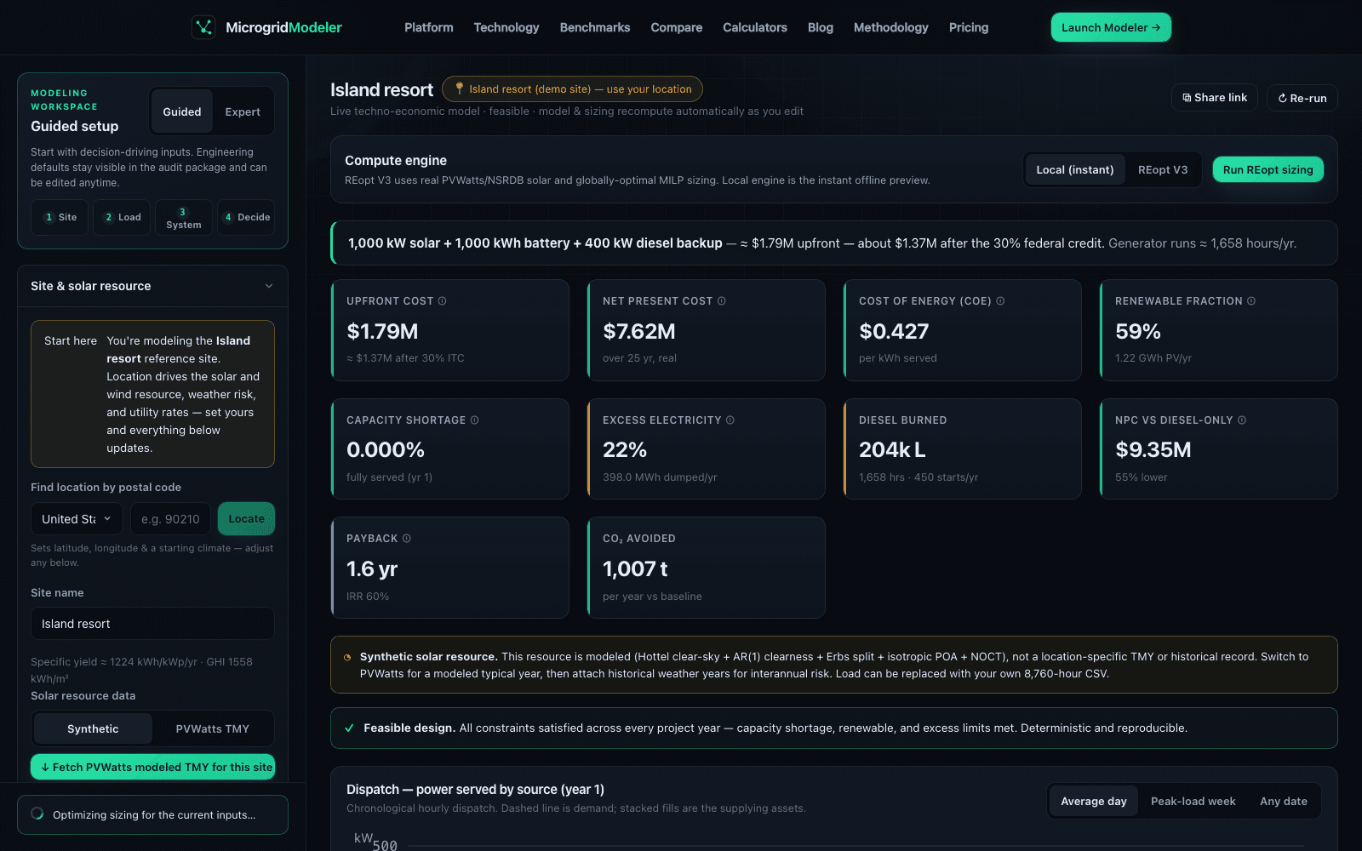
Task: Show Peak-load week dispatch view
Action: pos(1193,802)
